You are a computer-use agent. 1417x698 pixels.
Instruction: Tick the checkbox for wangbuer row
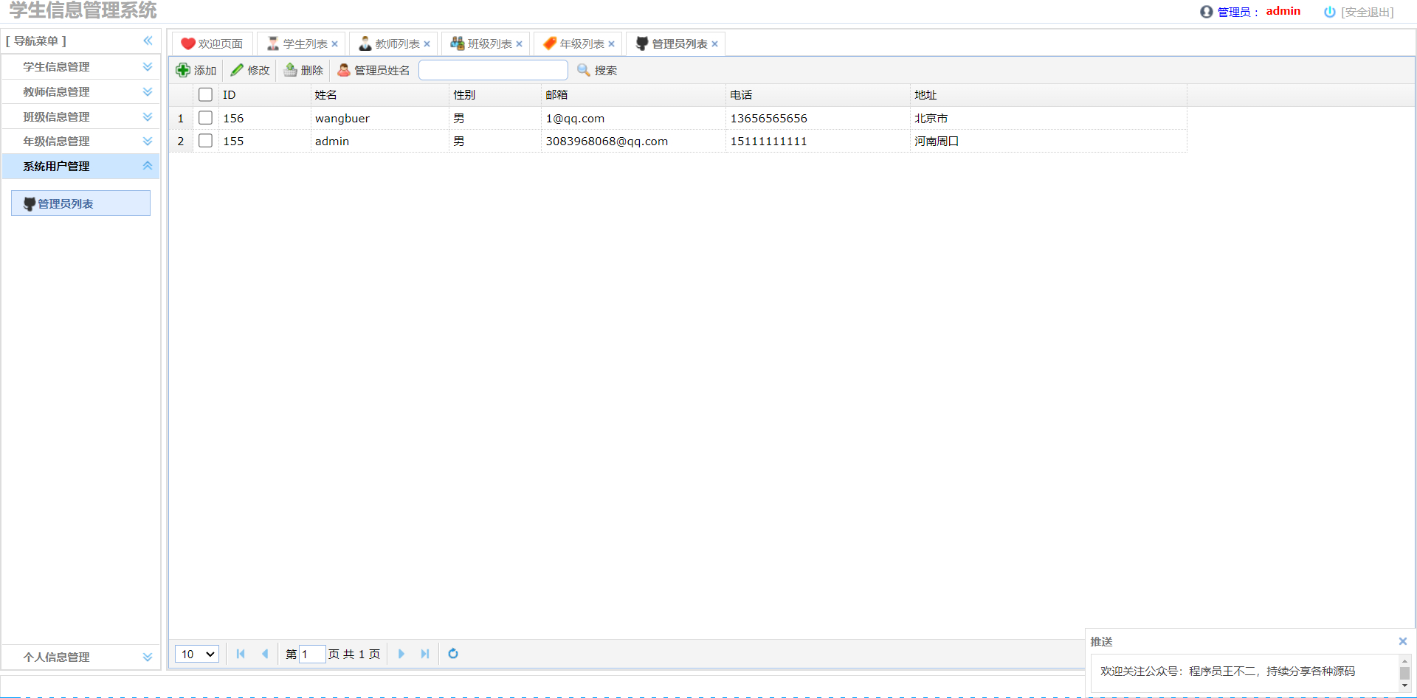click(205, 117)
